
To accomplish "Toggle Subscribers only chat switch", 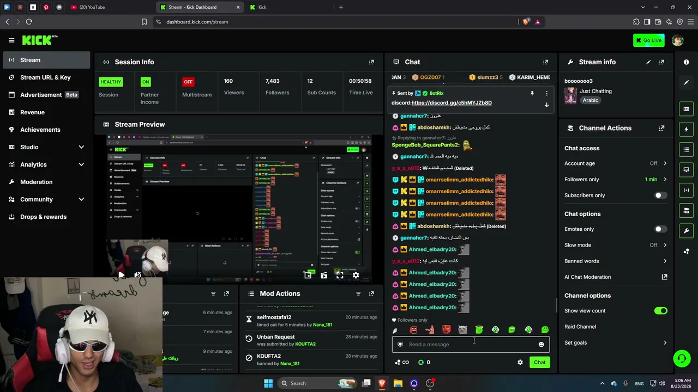I will (x=660, y=195).
